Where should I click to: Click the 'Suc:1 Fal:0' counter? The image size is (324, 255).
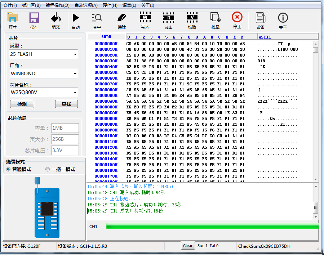coord(208,246)
